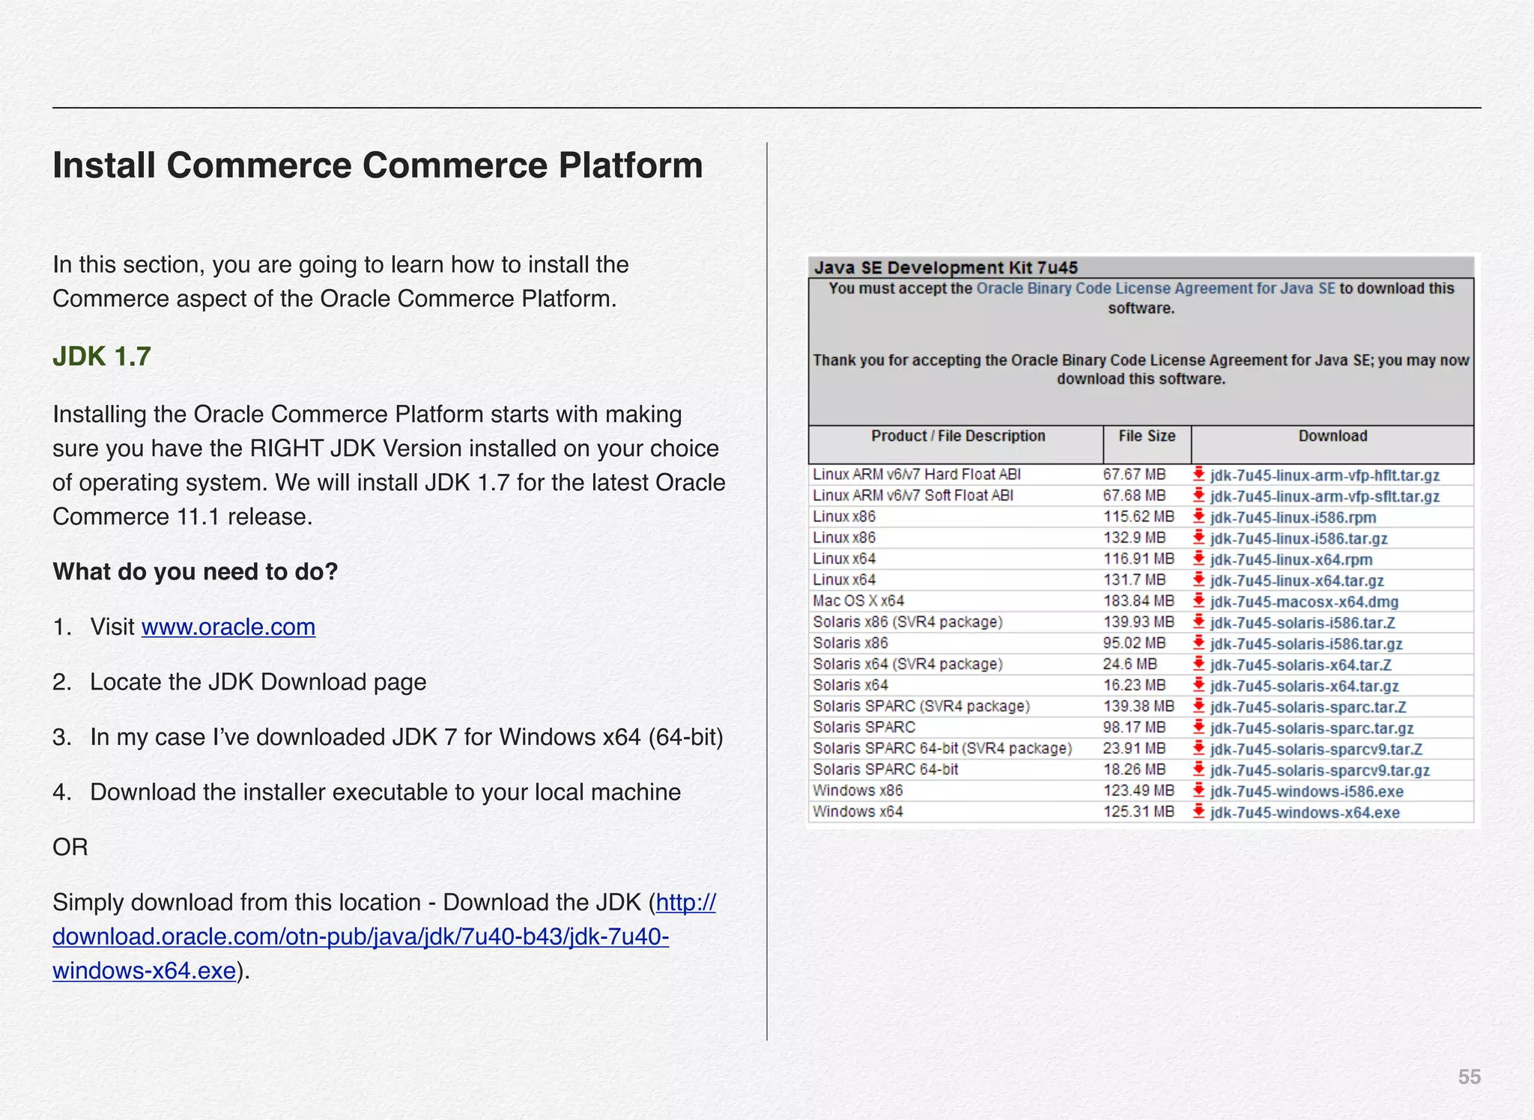This screenshot has width=1534, height=1120.
Task: Select Linux ARM v6/v7 Soft Float ABI row
Action: point(1141,495)
